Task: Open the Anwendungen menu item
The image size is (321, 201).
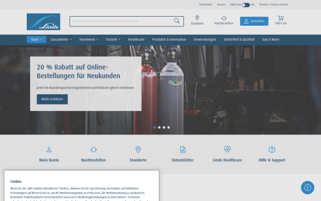Action: click(x=205, y=39)
